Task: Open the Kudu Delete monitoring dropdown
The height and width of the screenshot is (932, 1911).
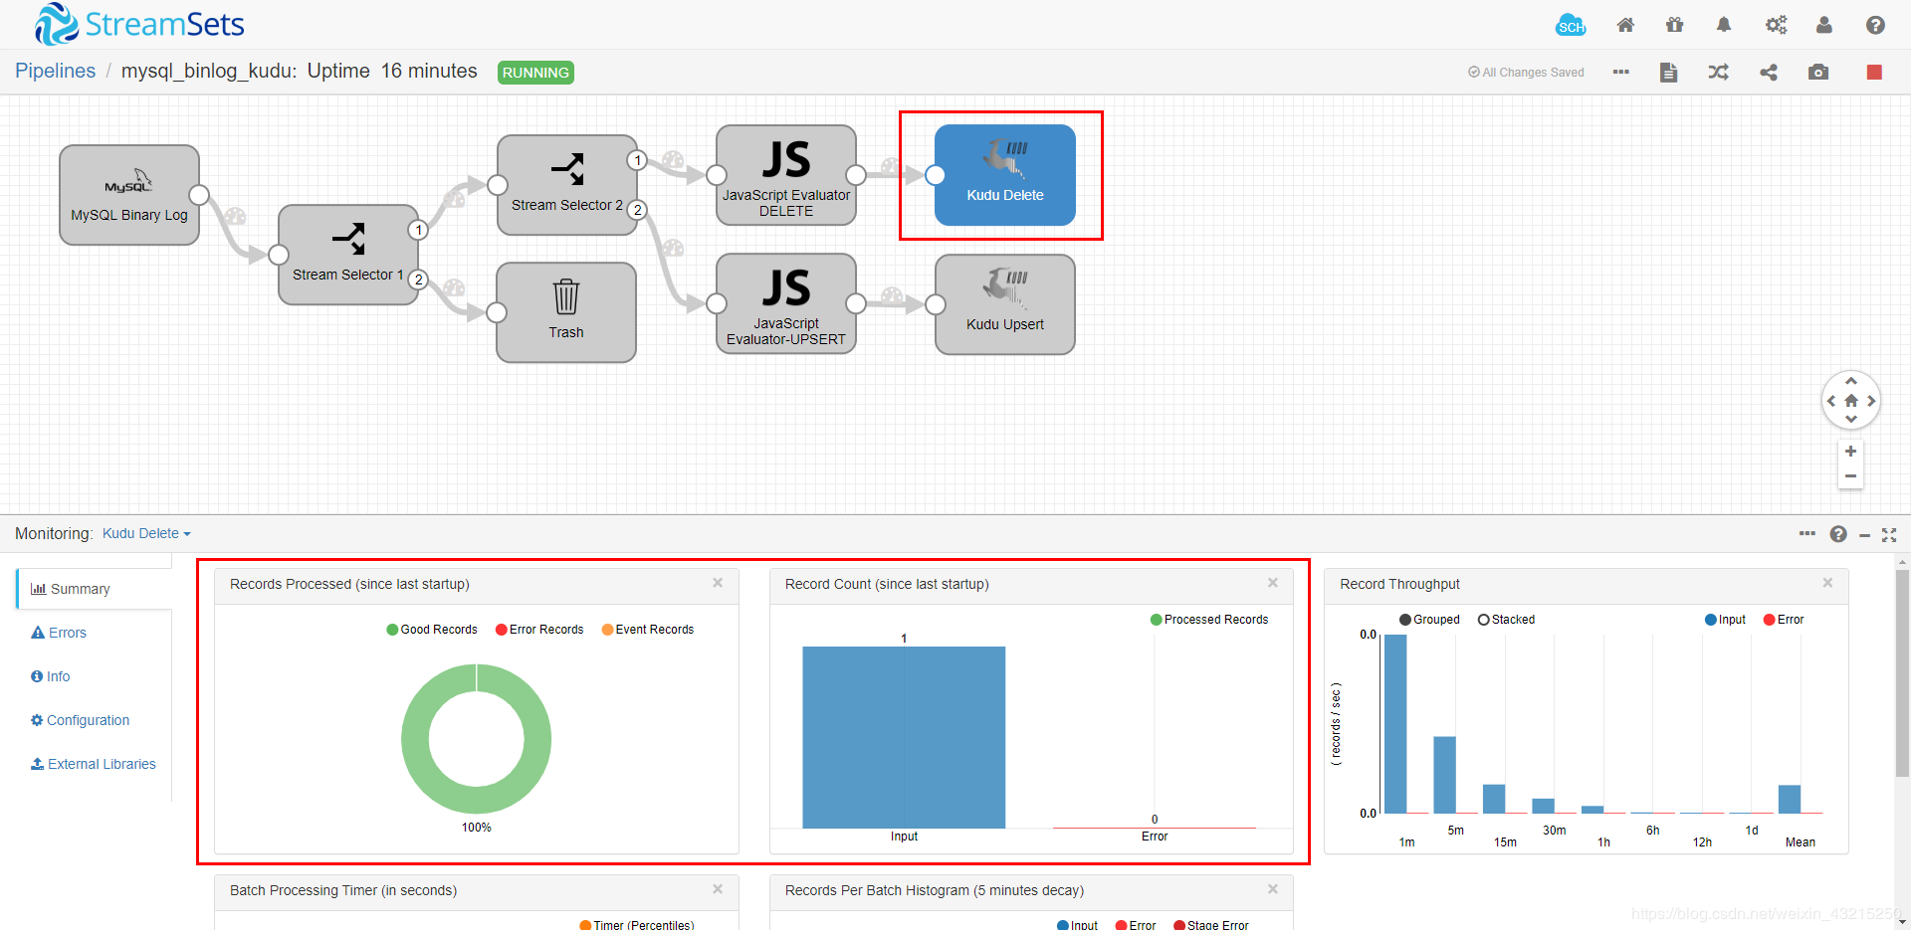Action: [x=146, y=533]
